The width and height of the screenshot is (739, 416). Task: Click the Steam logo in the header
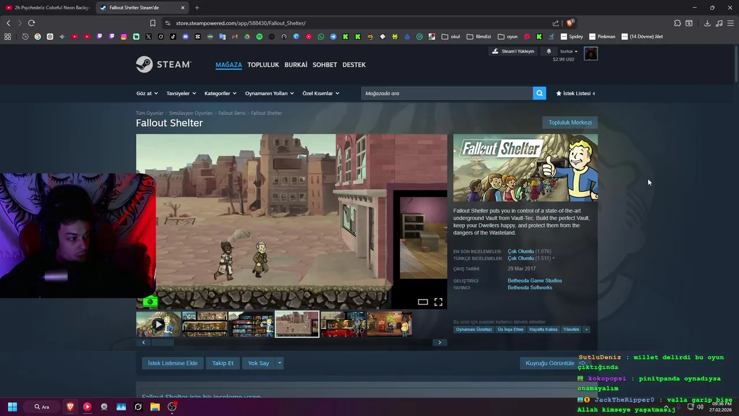click(163, 65)
